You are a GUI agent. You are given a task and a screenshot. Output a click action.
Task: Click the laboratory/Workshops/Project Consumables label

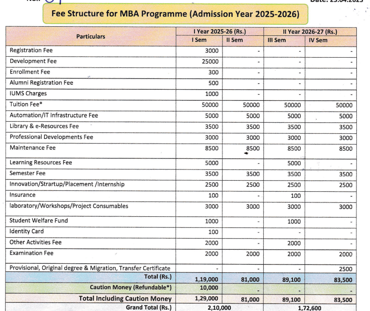coord(69,206)
